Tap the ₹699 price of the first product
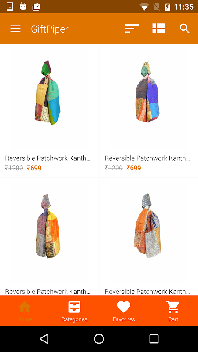The height and width of the screenshot is (352, 198). click(x=34, y=168)
